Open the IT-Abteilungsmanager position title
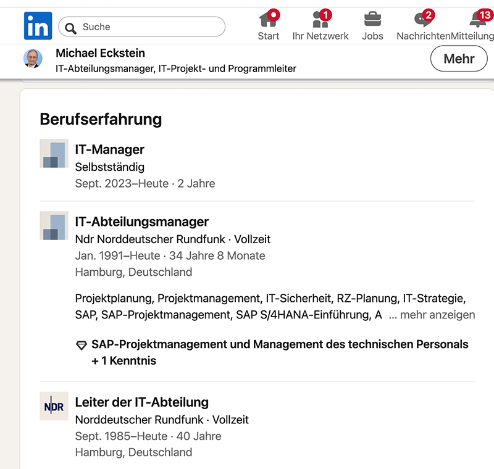 142,222
